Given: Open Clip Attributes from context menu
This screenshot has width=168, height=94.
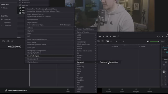Looking at the screenshot, I should (50, 62).
